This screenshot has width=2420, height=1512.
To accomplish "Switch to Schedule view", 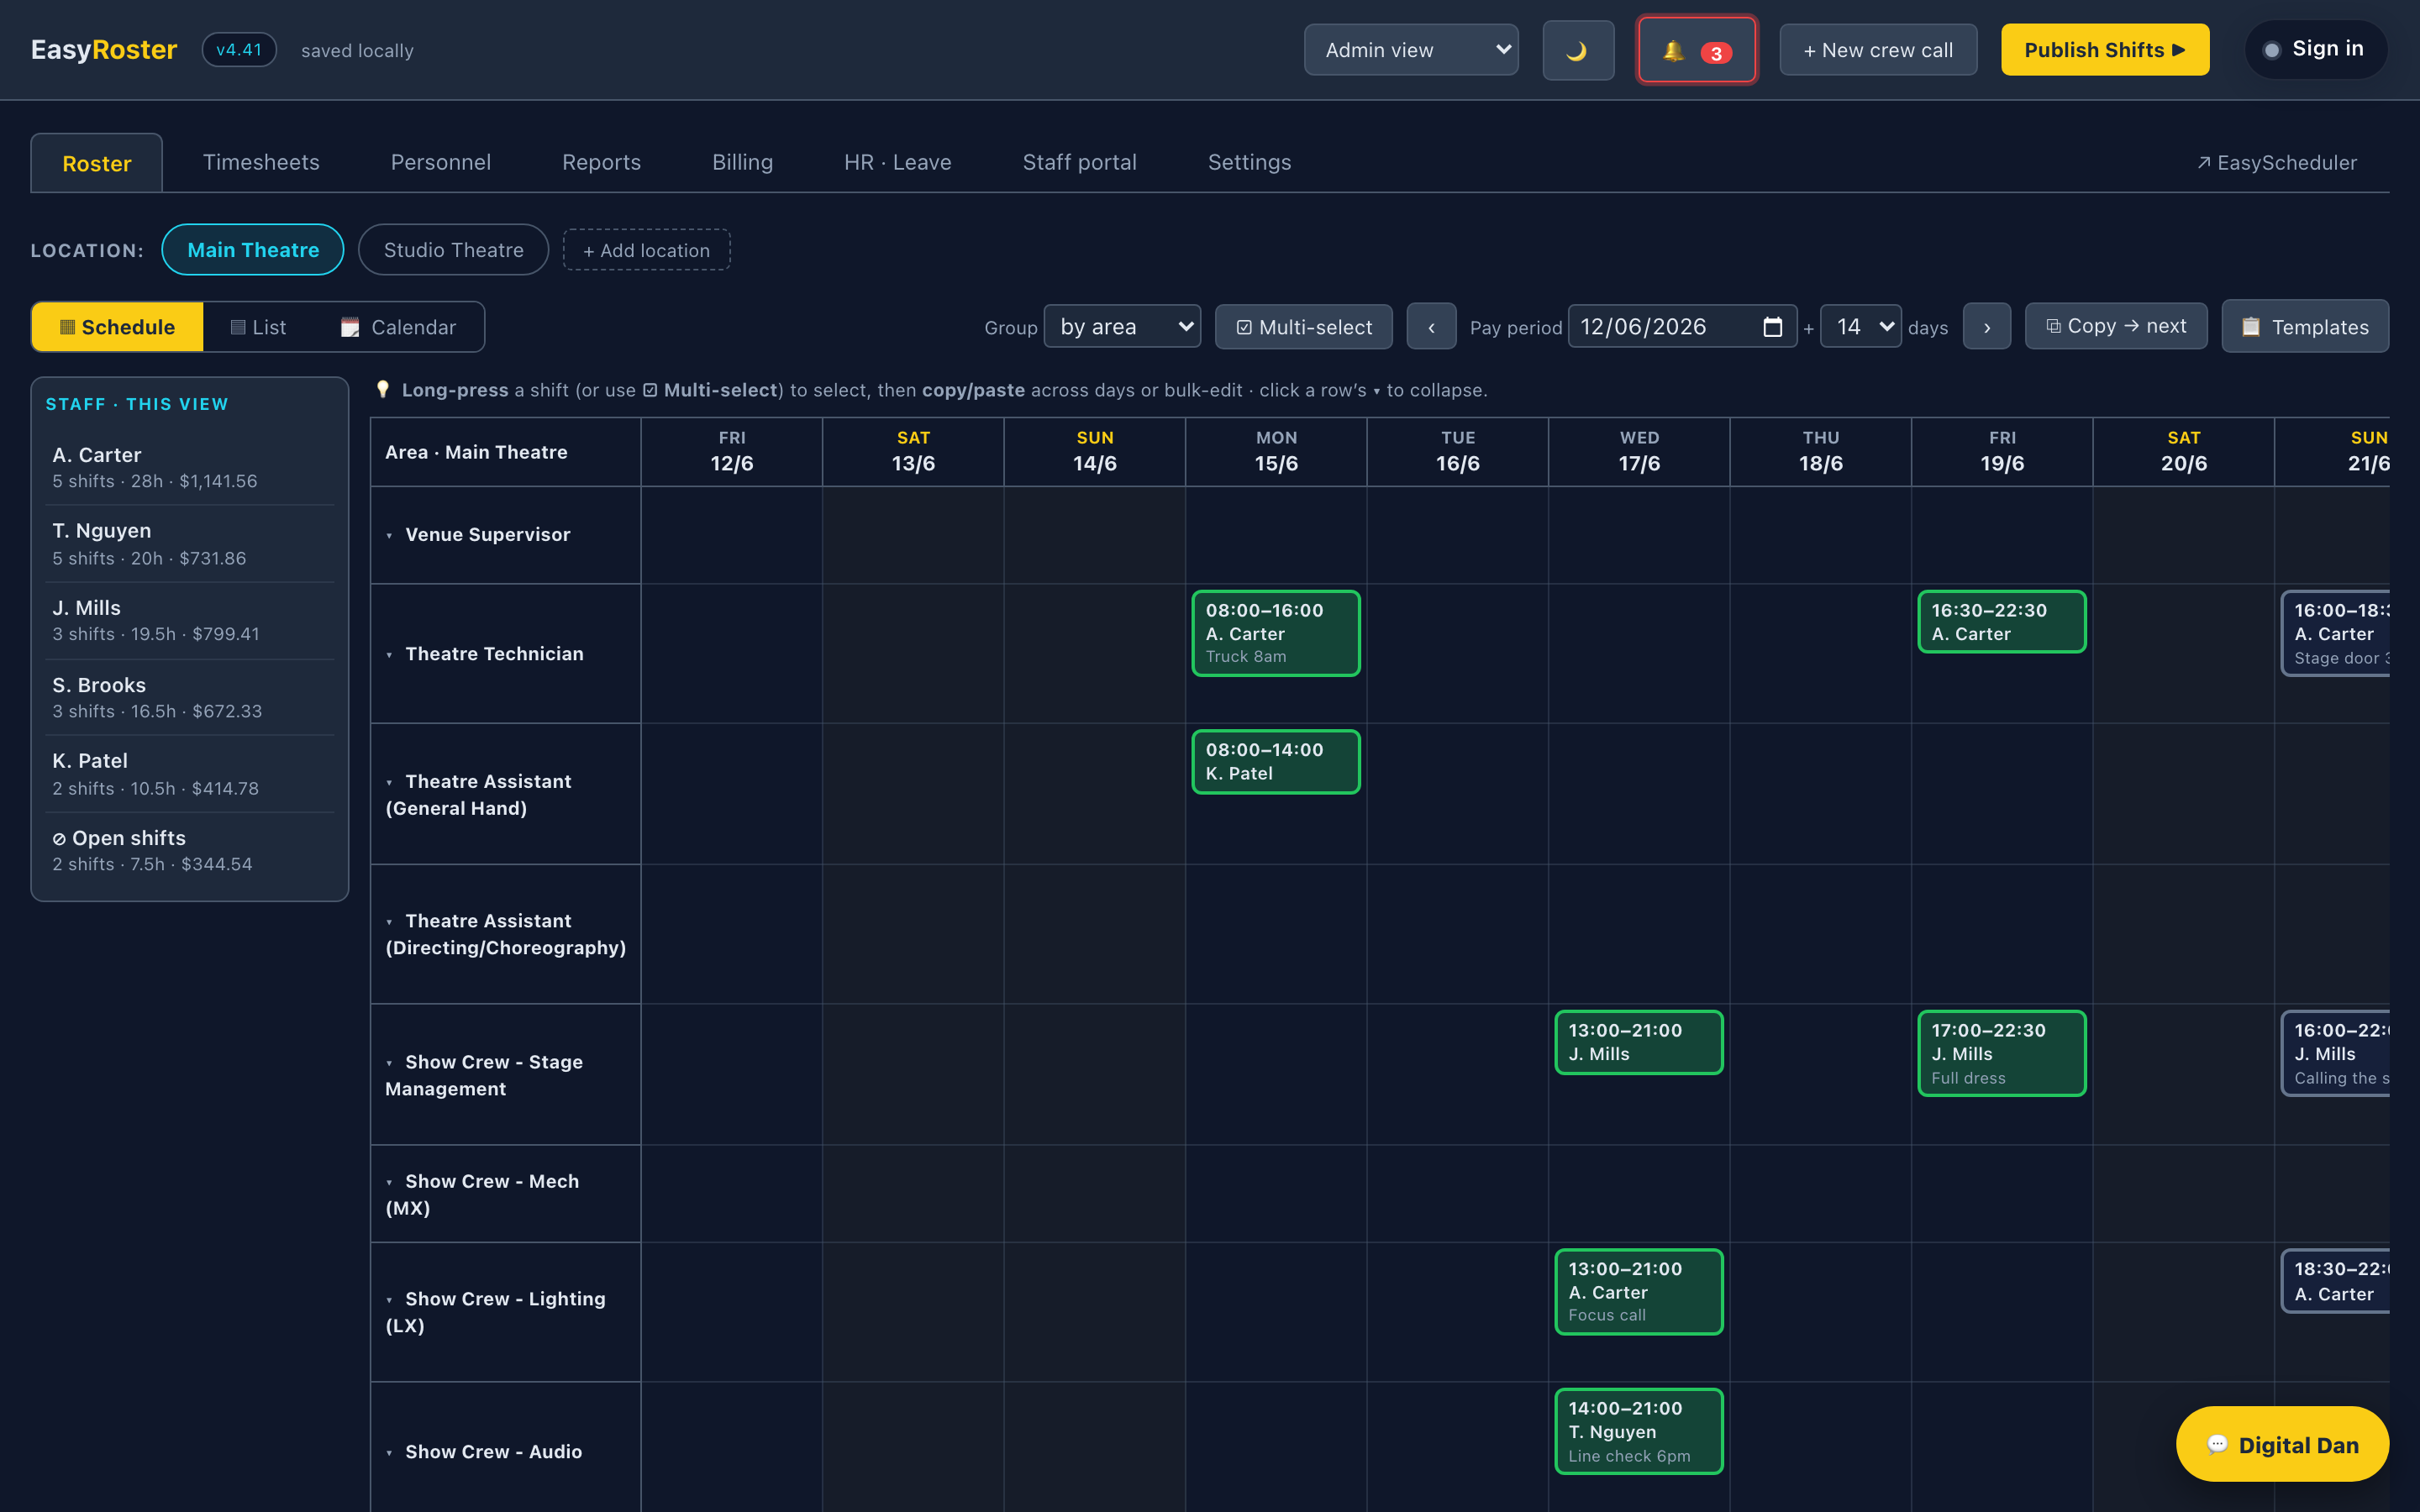I will (x=117, y=327).
